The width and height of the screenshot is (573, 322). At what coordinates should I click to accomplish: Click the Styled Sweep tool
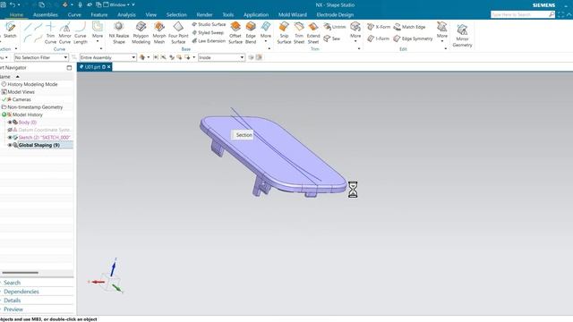208,32
